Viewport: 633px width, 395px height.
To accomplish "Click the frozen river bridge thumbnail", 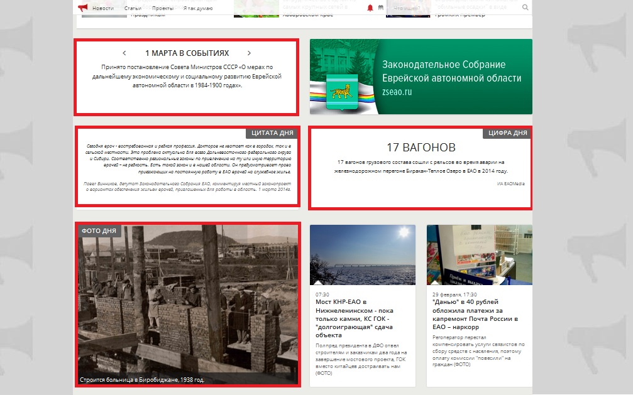I will 362,254.
